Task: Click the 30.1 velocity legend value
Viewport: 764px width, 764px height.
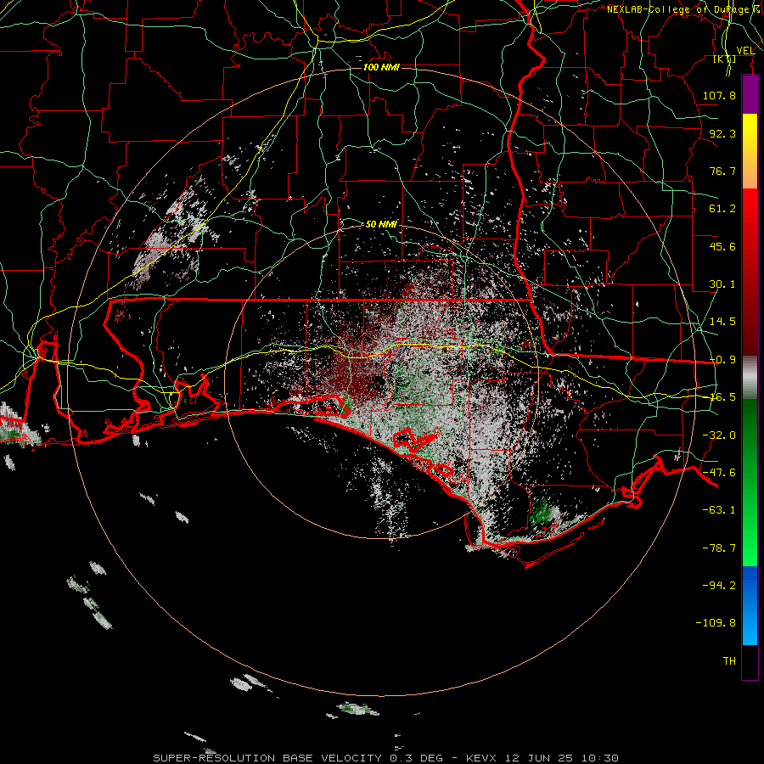Action: (722, 284)
